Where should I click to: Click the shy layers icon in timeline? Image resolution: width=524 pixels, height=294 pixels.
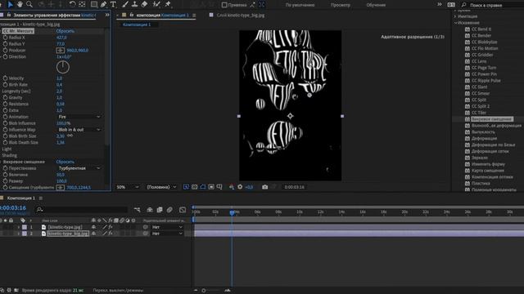pyautogui.click(x=150, y=210)
